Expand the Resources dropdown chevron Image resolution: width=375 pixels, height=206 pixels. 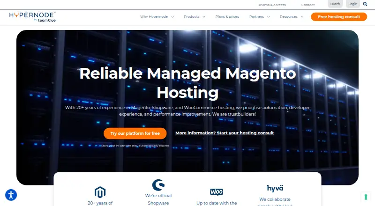(302, 17)
